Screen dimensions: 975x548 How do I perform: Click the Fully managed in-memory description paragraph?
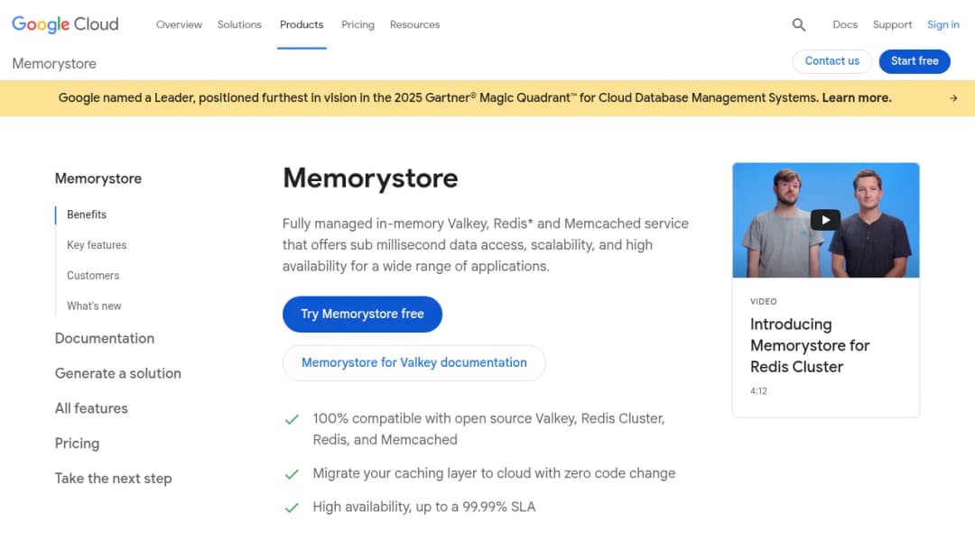(485, 244)
